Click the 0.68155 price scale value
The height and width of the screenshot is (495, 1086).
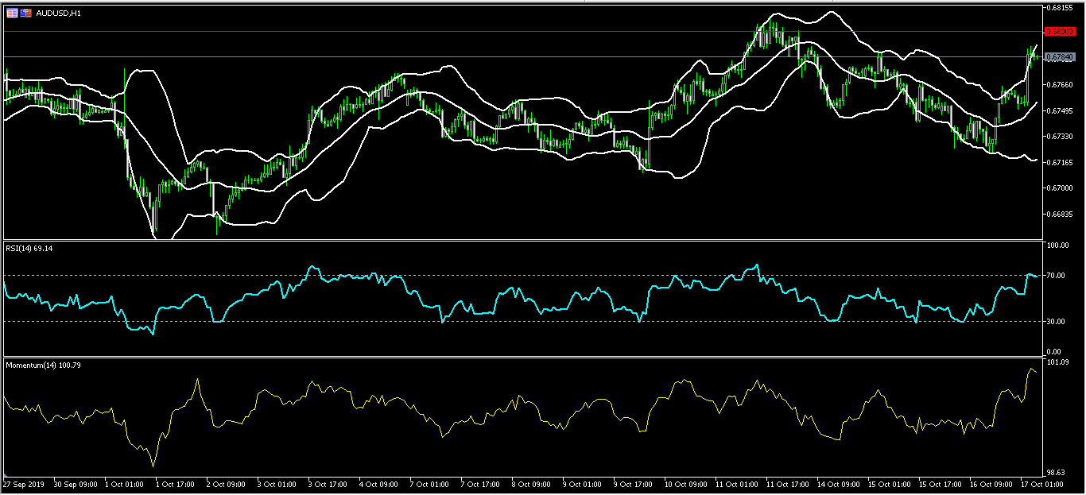1061,8
